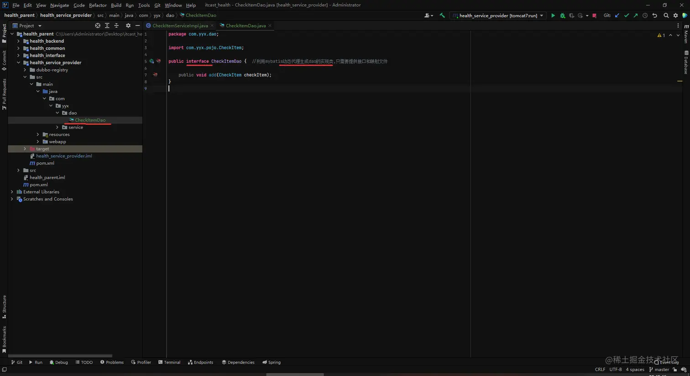Select CheckItemDao in the project tree
The height and width of the screenshot is (376, 690).
click(x=90, y=120)
